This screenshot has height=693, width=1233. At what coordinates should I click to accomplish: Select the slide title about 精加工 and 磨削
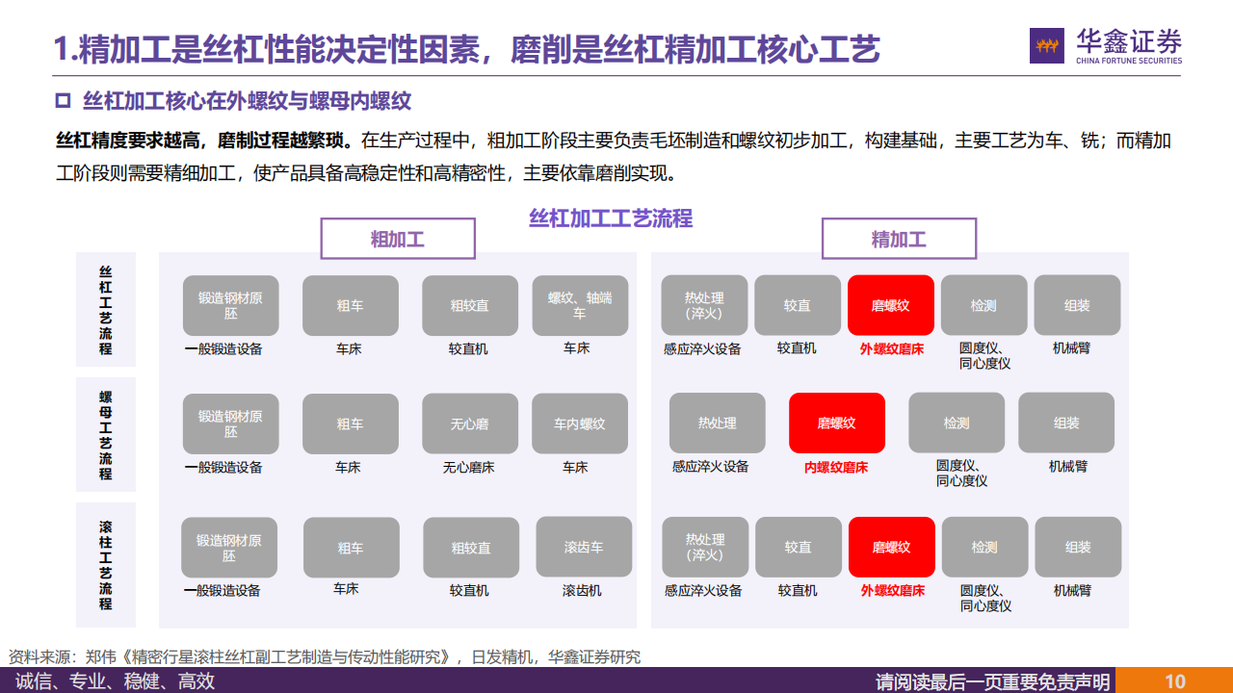click(x=466, y=49)
